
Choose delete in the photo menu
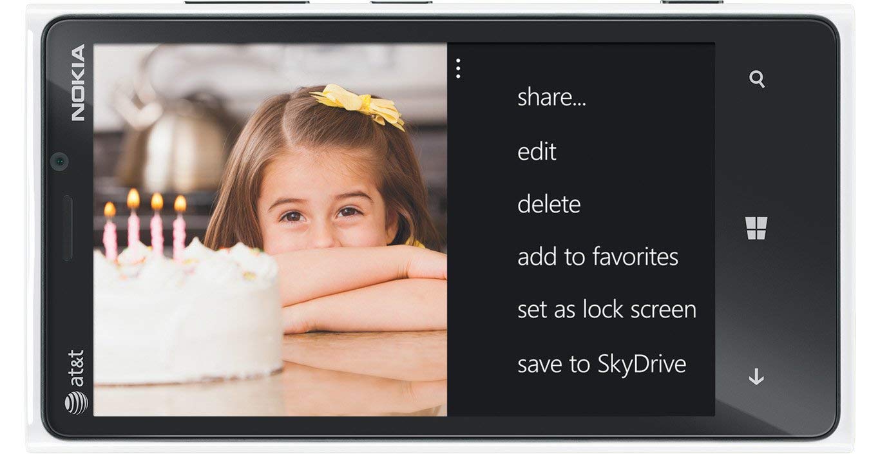tap(549, 204)
